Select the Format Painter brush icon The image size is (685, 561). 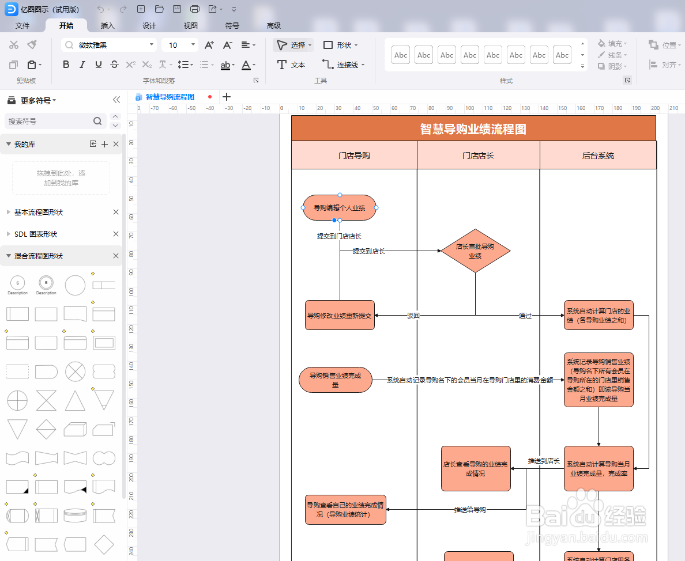(x=32, y=45)
